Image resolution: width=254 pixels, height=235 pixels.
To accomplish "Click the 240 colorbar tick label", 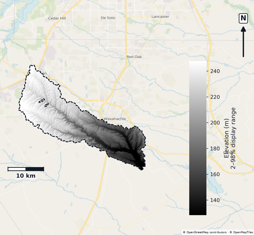I will [215, 71].
